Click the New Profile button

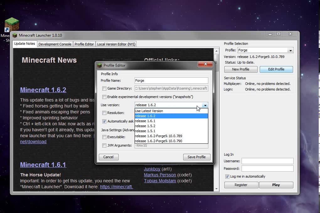click(x=241, y=69)
